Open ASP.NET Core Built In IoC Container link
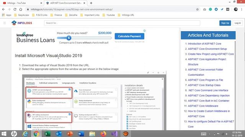The image size is (245, 137). coord(209,100)
